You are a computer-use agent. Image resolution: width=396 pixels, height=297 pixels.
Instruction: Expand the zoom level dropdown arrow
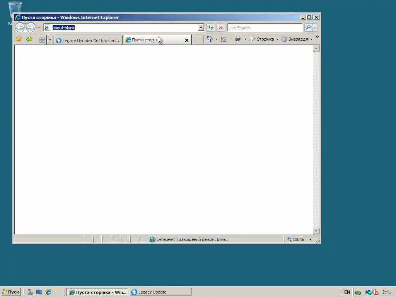pos(311,239)
